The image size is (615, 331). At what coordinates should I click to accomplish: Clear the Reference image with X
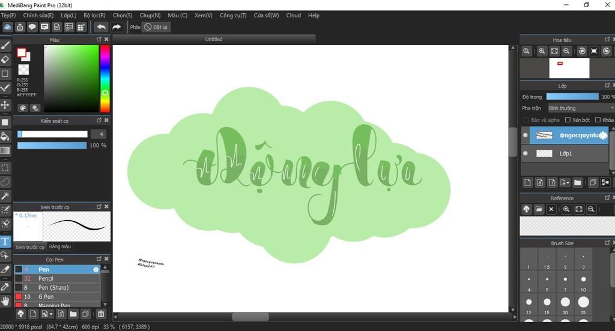click(x=551, y=209)
